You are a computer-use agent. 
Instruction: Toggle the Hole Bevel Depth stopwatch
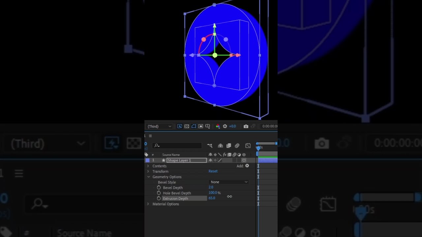[x=159, y=193]
